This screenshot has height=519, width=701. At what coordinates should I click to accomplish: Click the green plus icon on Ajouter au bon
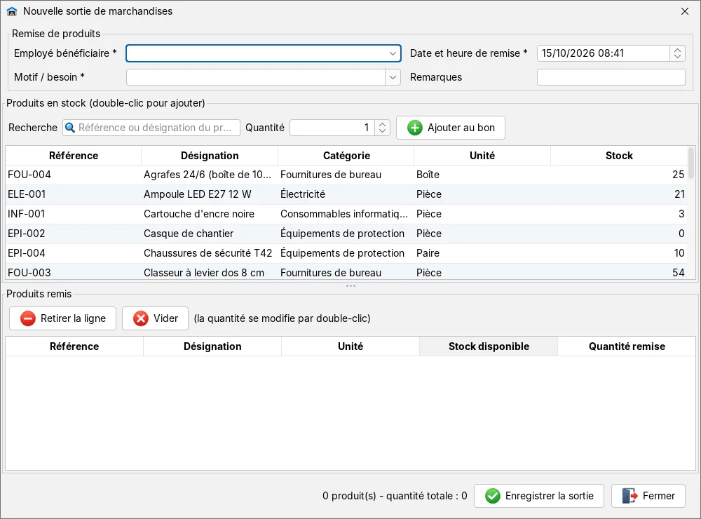point(415,128)
